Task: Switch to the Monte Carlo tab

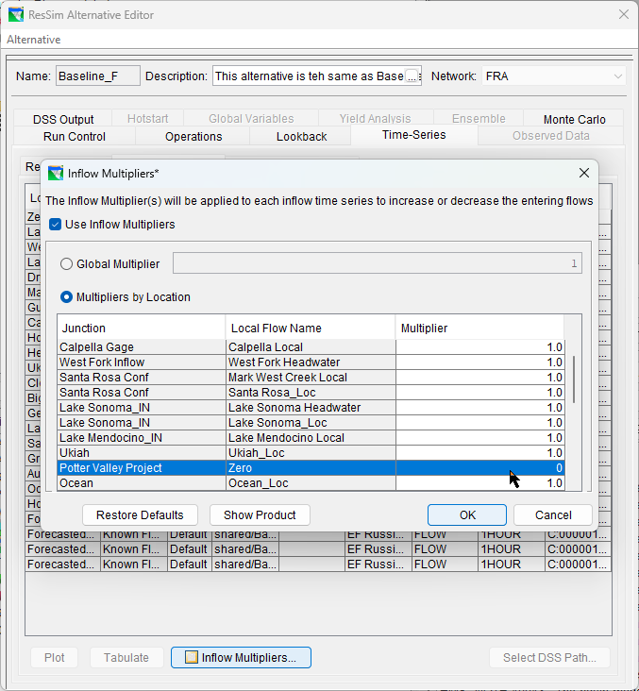Action: [x=574, y=120]
